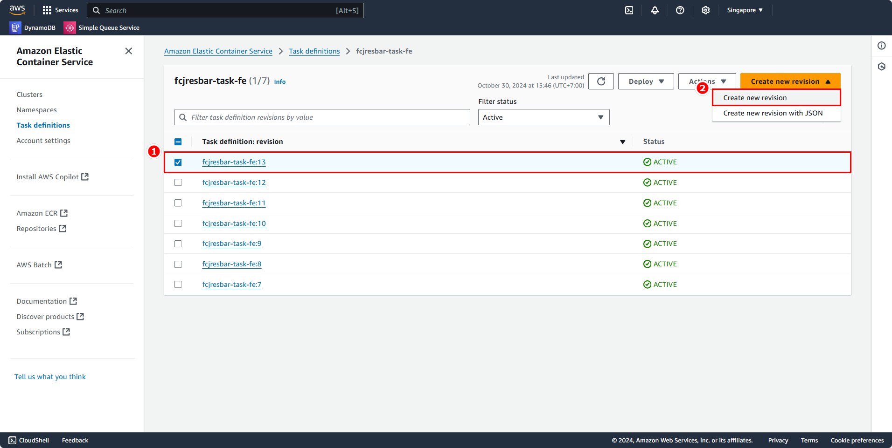The image size is (892, 448).
Task: Open the Singapore region selector
Action: (x=745, y=10)
